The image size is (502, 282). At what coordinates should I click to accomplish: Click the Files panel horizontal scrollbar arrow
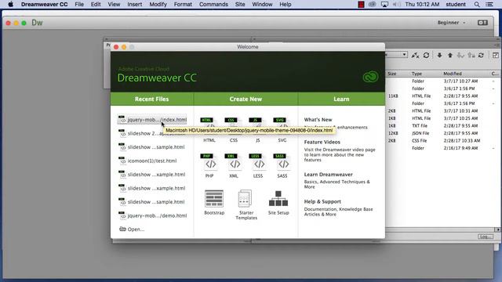pos(497,230)
